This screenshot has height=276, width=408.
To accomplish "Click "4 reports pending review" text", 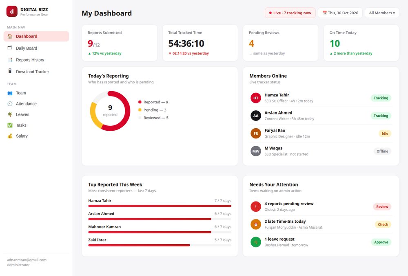I will (x=289, y=204).
